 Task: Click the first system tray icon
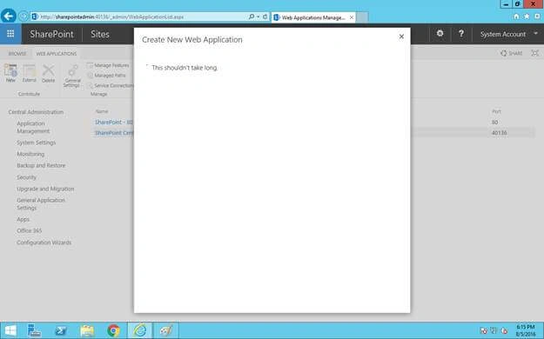coord(483,330)
